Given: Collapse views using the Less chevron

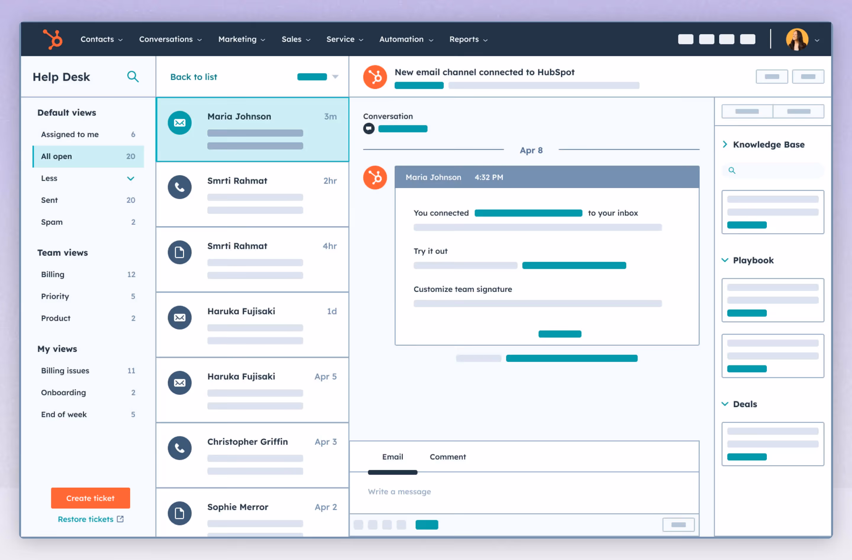Looking at the screenshot, I should click(x=131, y=178).
